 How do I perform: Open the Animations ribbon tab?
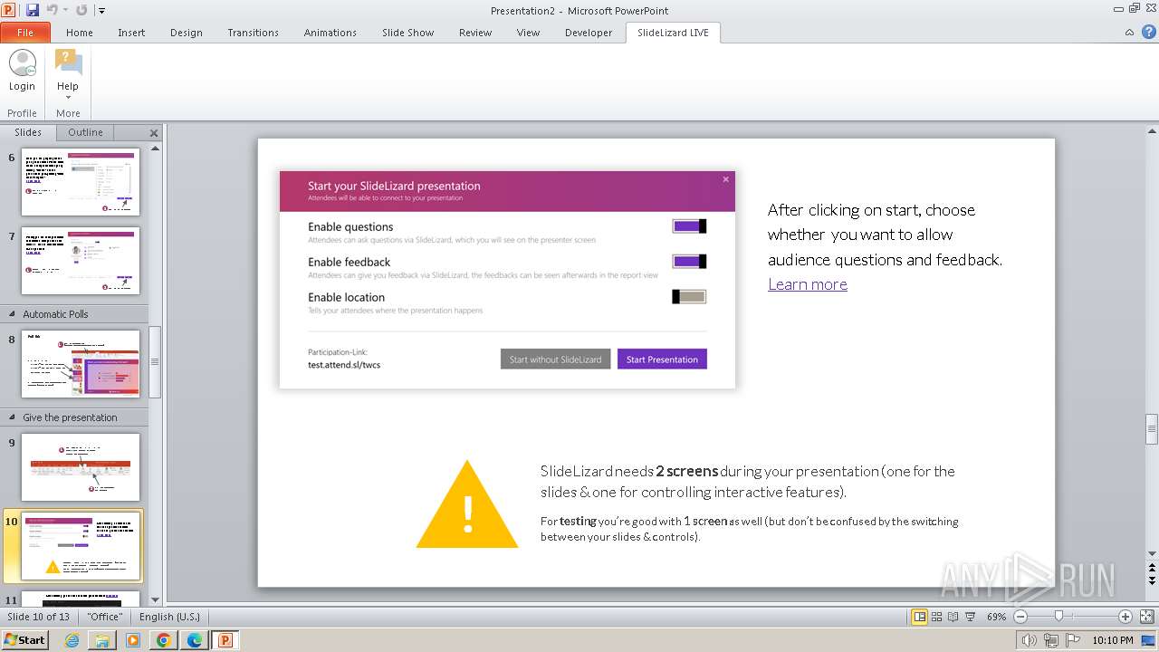click(330, 33)
